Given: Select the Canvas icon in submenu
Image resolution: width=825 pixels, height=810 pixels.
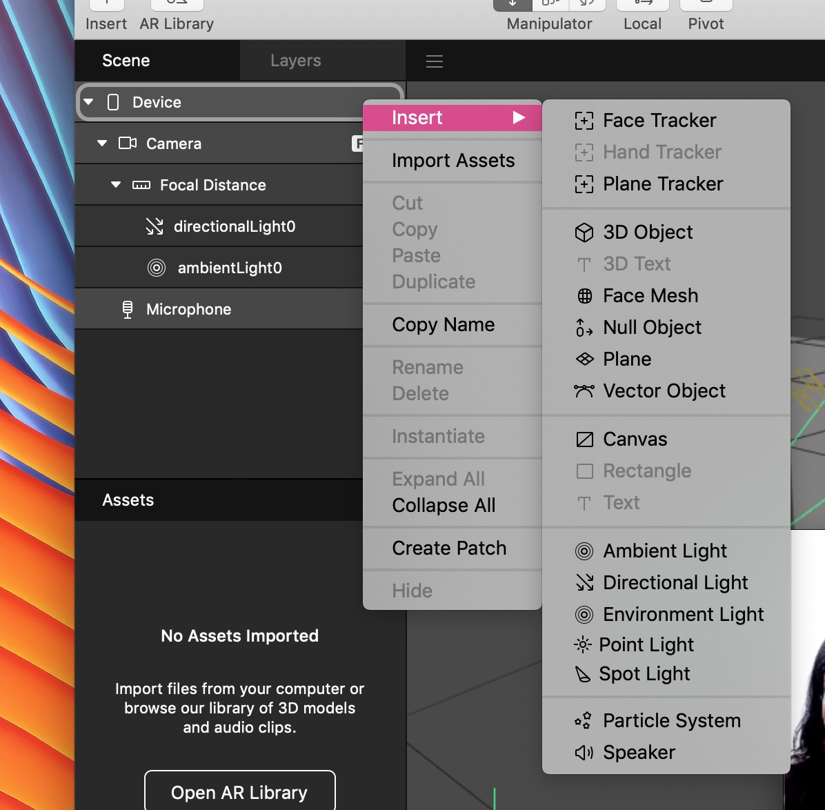Looking at the screenshot, I should (584, 439).
